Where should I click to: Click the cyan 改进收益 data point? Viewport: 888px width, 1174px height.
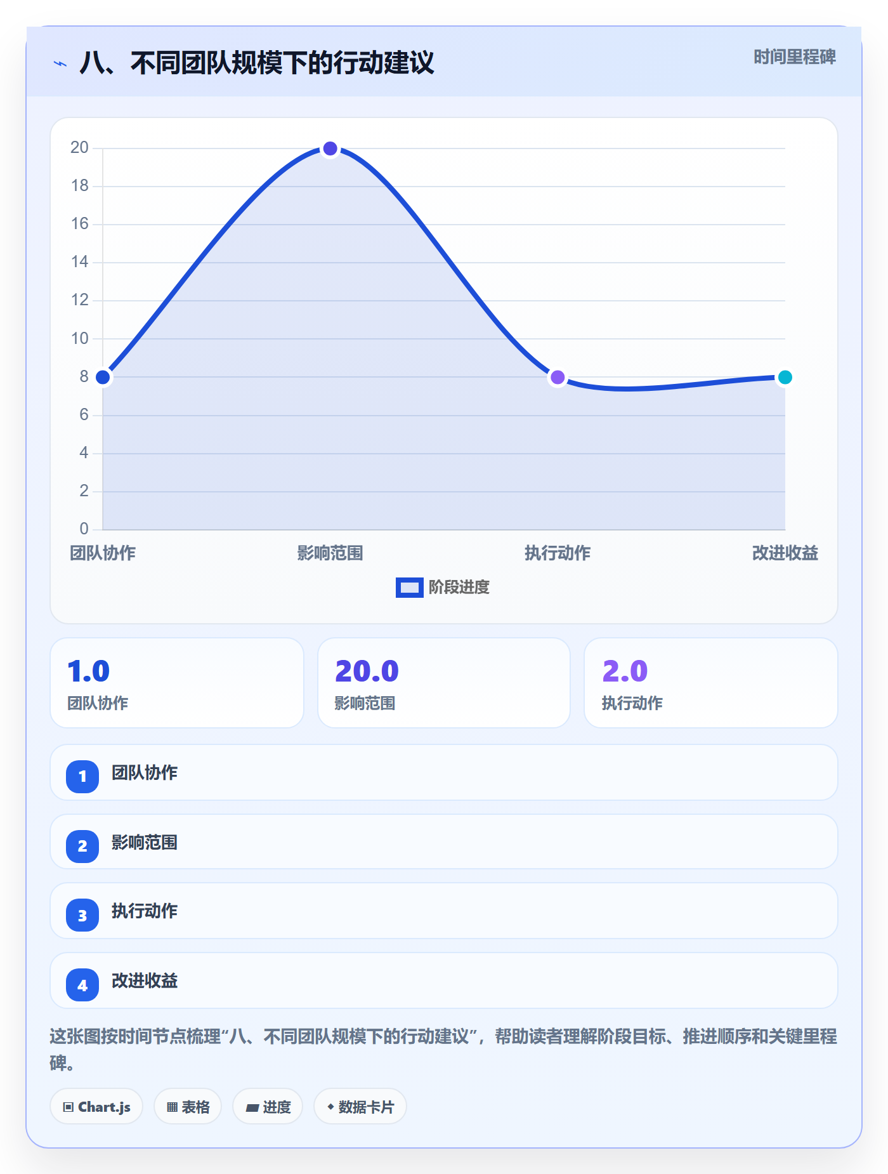[x=785, y=378]
